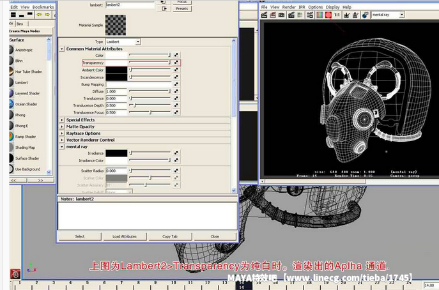Open the Display menu in Render View
The image size is (439, 290).
(x=333, y=7)
